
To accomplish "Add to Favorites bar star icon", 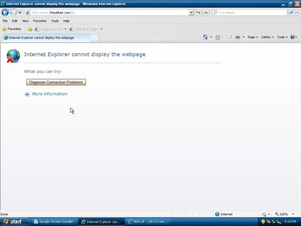I will [30, 29].
